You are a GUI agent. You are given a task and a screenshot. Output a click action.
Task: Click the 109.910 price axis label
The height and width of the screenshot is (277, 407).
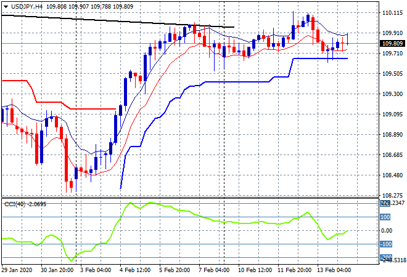pyautogui.click(x=392, y=33)
